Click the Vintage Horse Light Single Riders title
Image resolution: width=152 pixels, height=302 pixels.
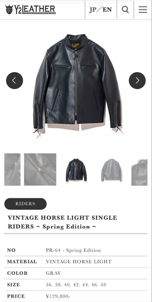click(x=62, y=222)
